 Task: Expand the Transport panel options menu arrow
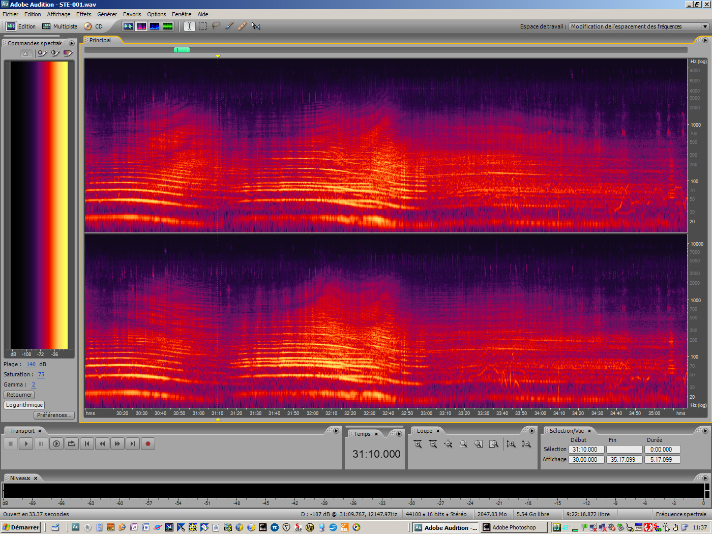tap(336, 431)
